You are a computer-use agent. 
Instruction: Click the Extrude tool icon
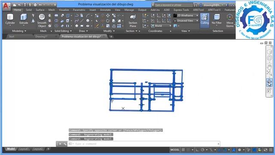tap(24, 17)
